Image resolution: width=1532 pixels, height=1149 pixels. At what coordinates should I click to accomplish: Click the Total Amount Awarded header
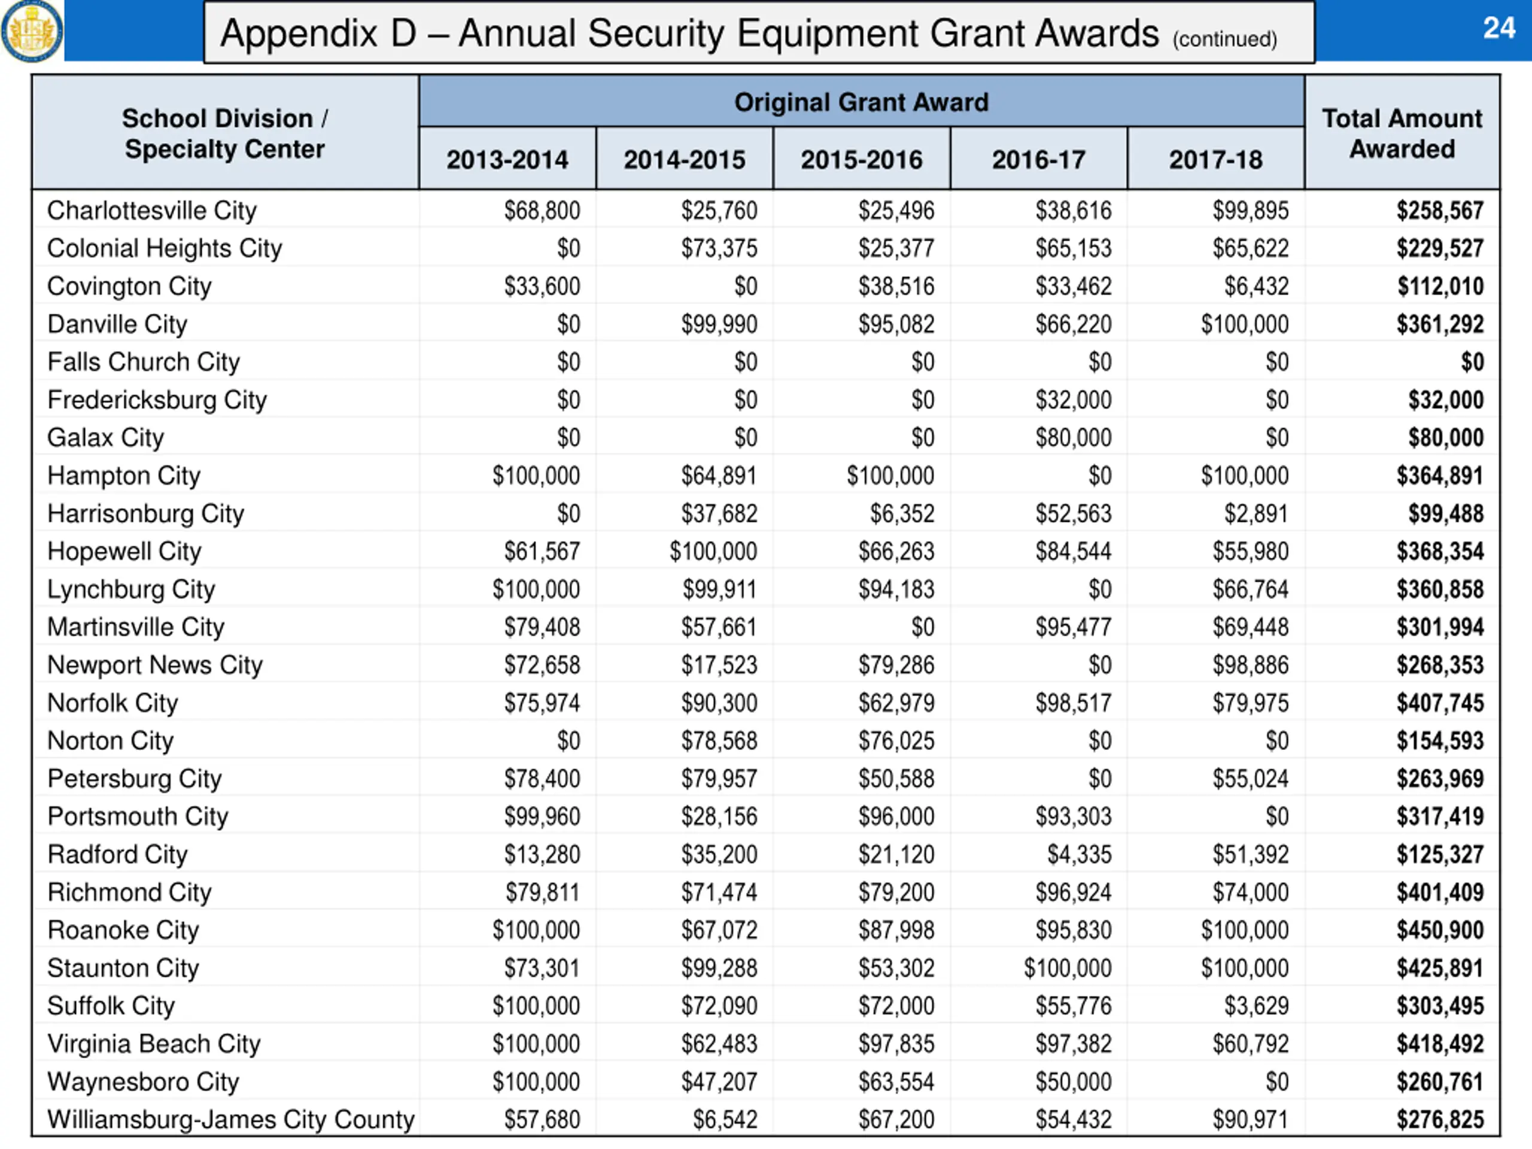[1402, 133]
